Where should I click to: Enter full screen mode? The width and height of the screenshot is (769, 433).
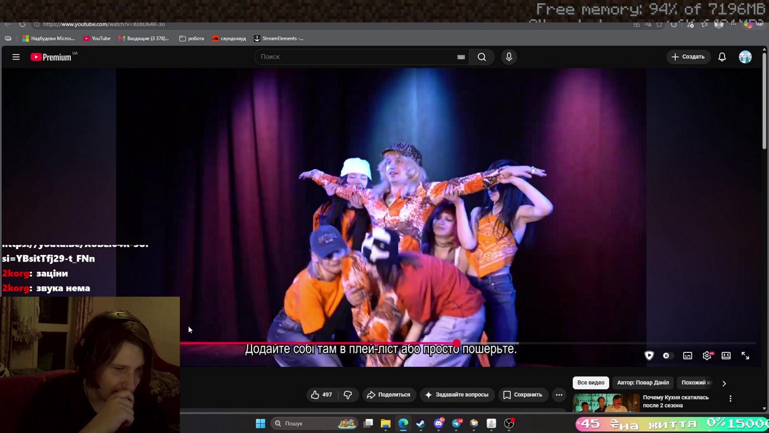tap(745, 355)
